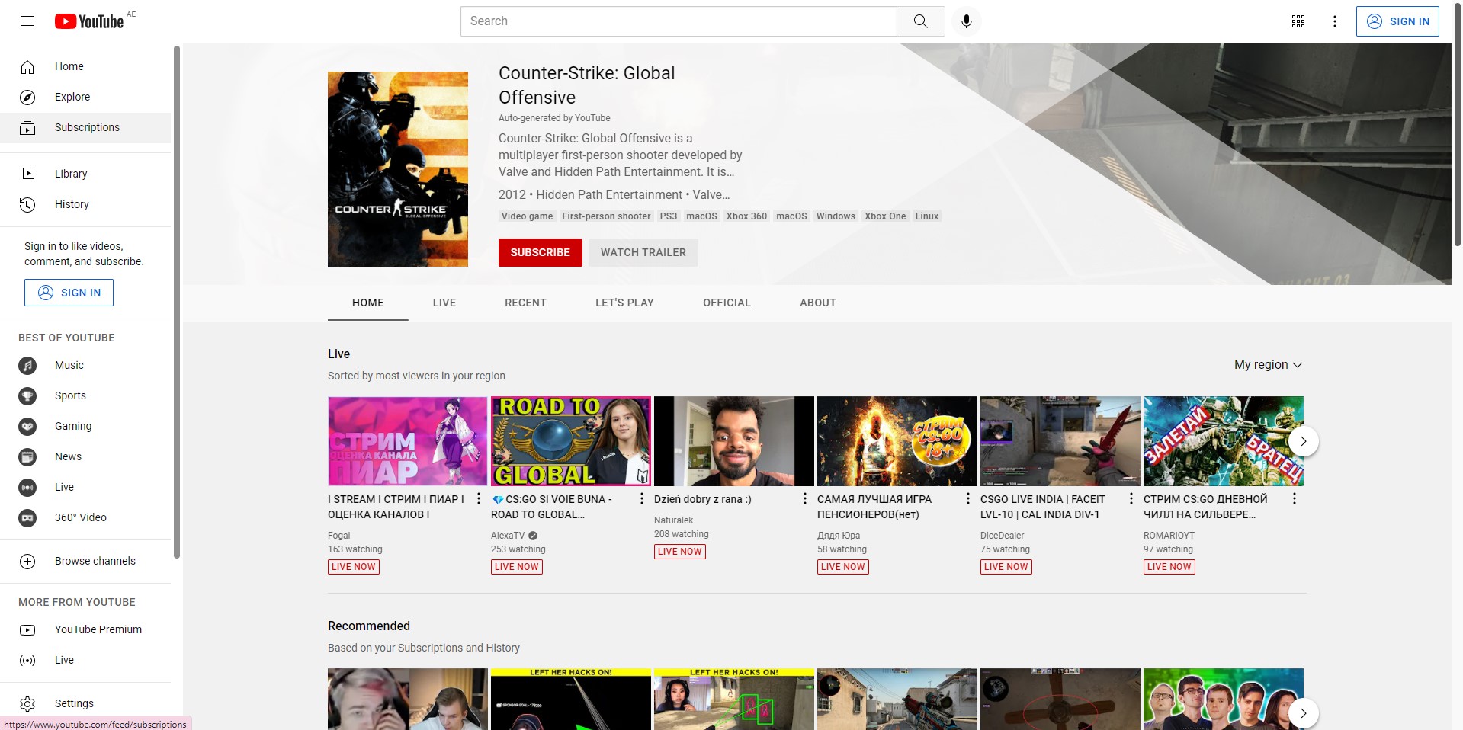Click the Gaming icon in sidebar
Image resolution: width=1463 pixels, height=730 pixels.
tap(27, 427)
